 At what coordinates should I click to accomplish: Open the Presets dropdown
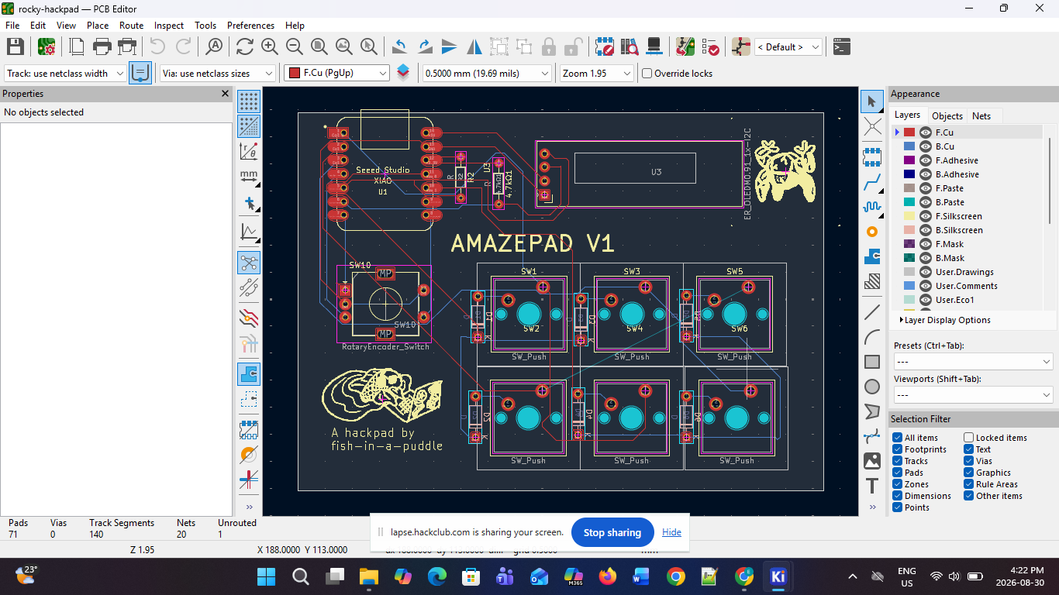(x=972, y=362)
